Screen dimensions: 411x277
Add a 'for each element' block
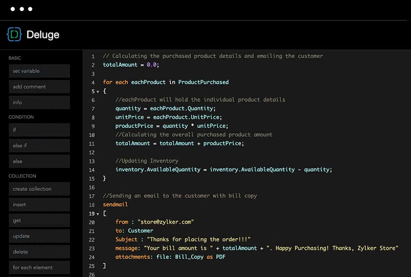click(39, 267)
